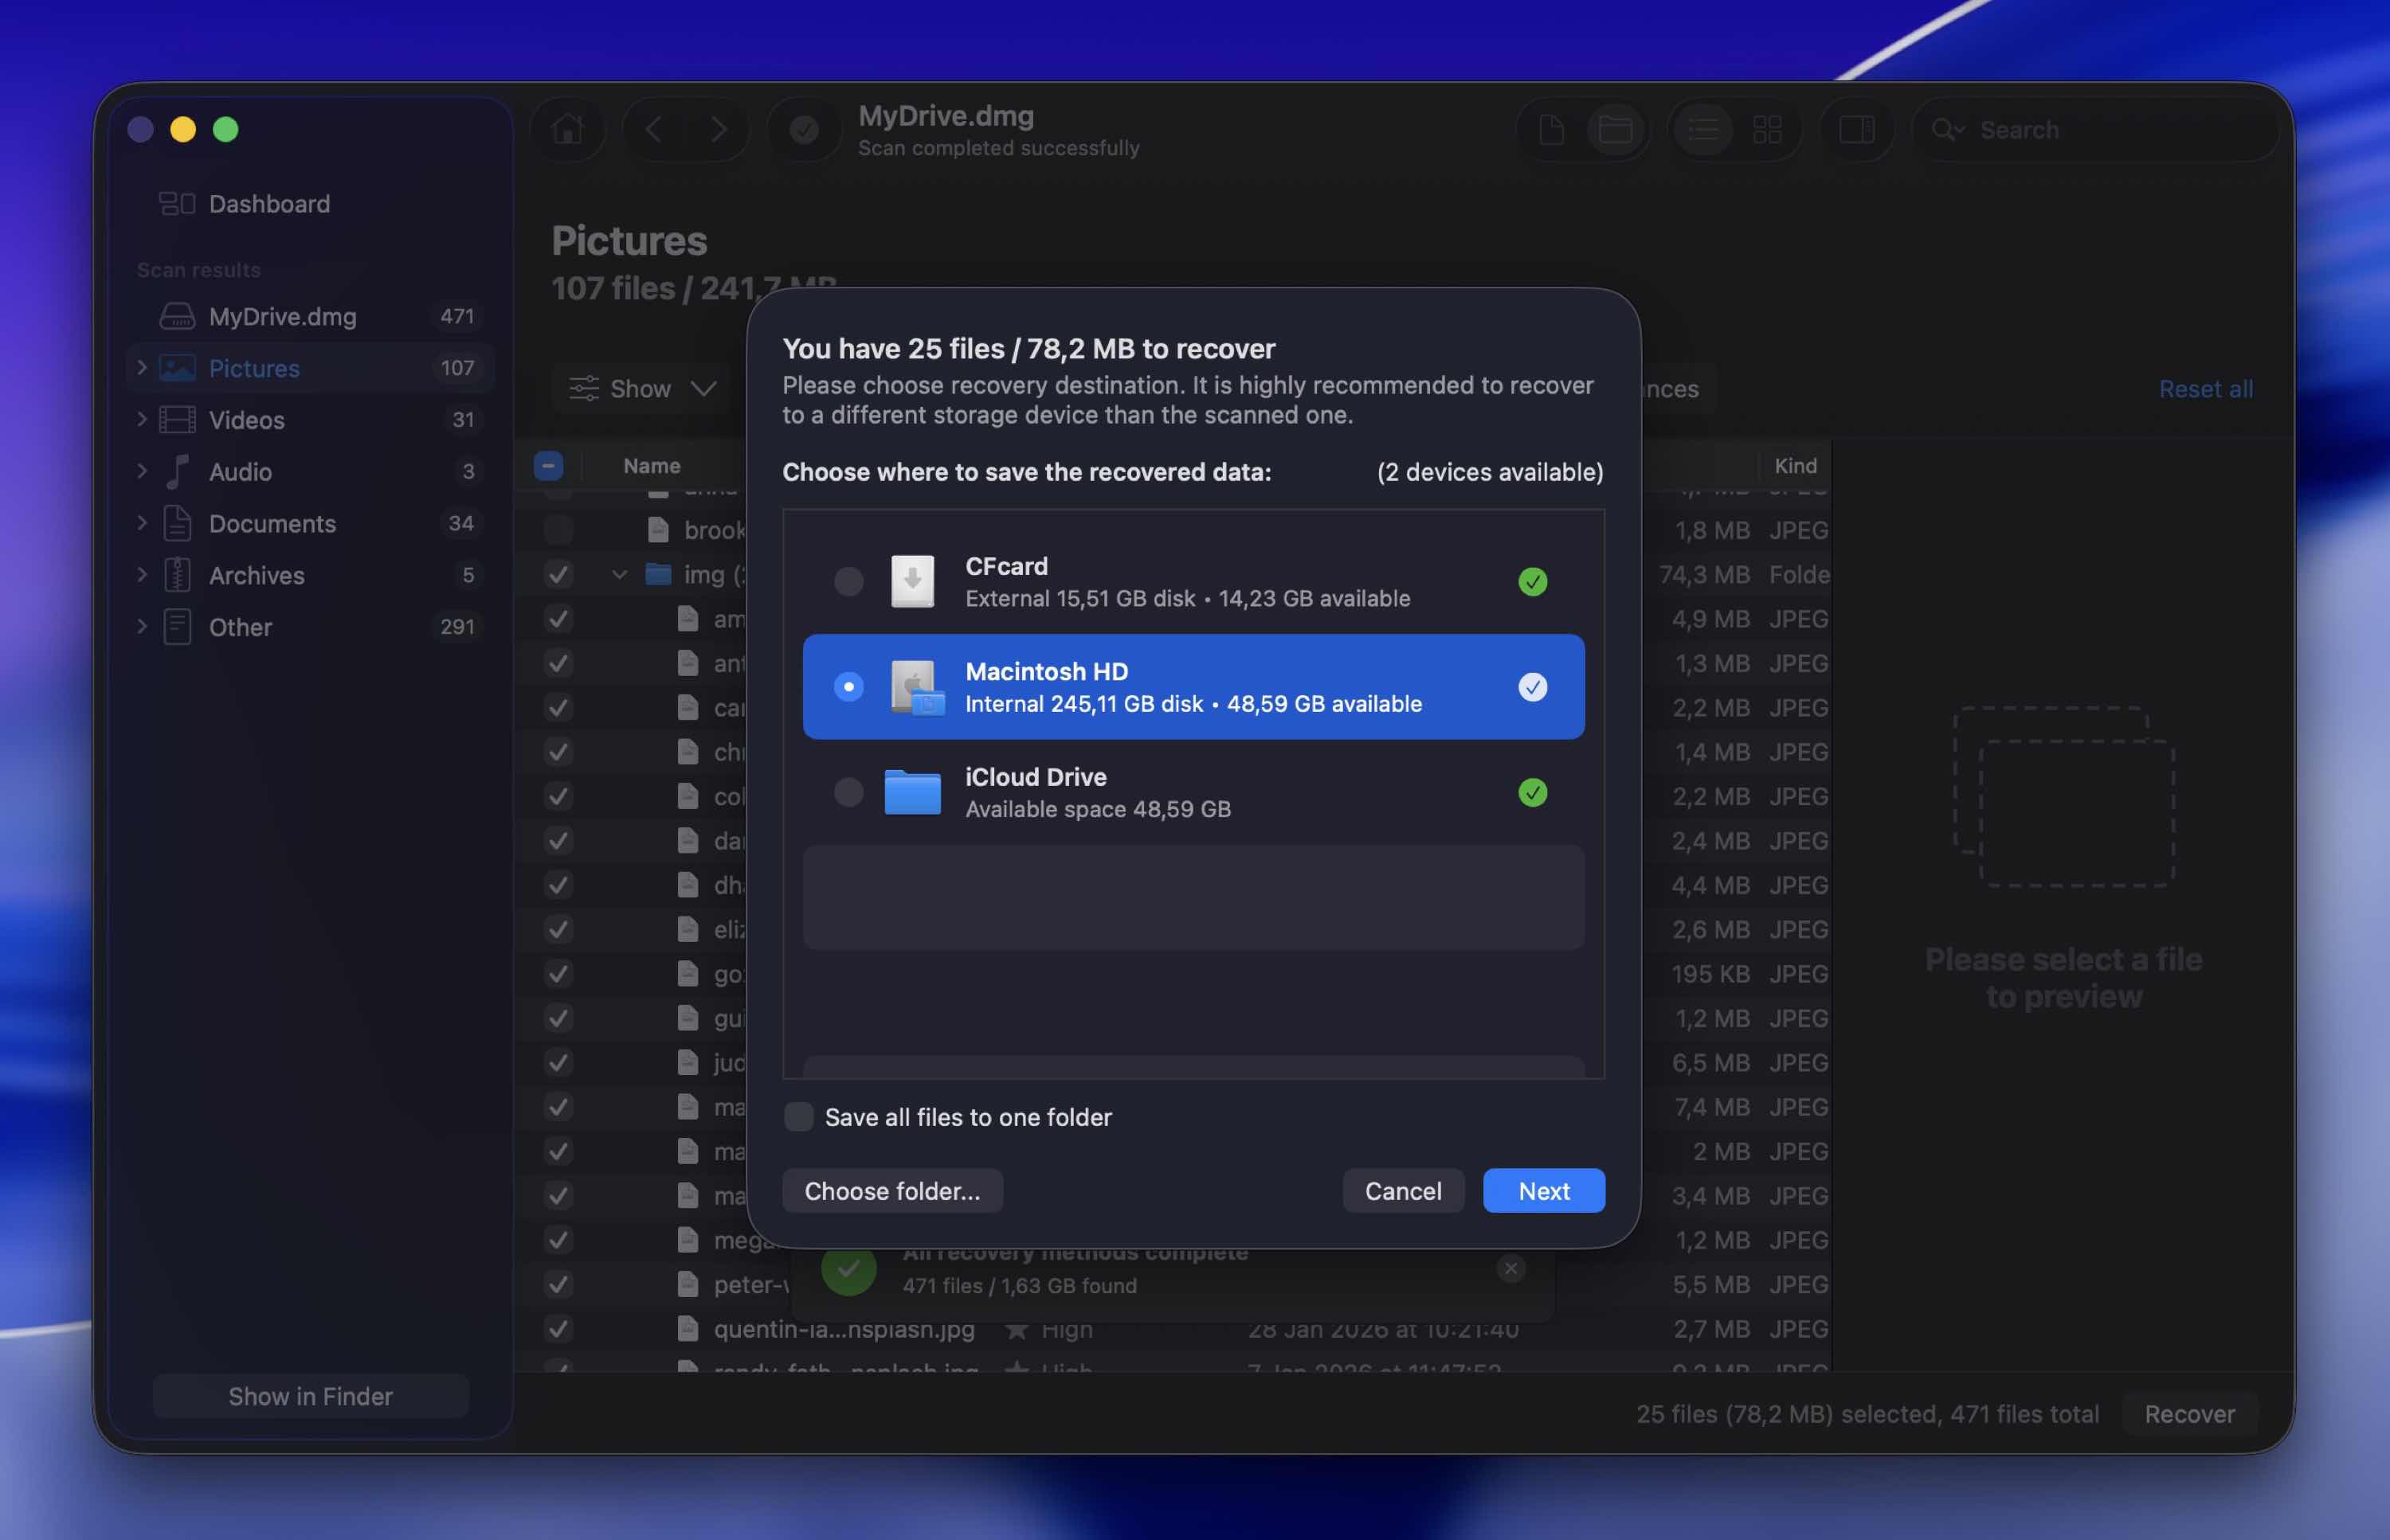Expand the Other category chevron
Viewport: 2390px width, 1540px height.
(x=142, y=627)
